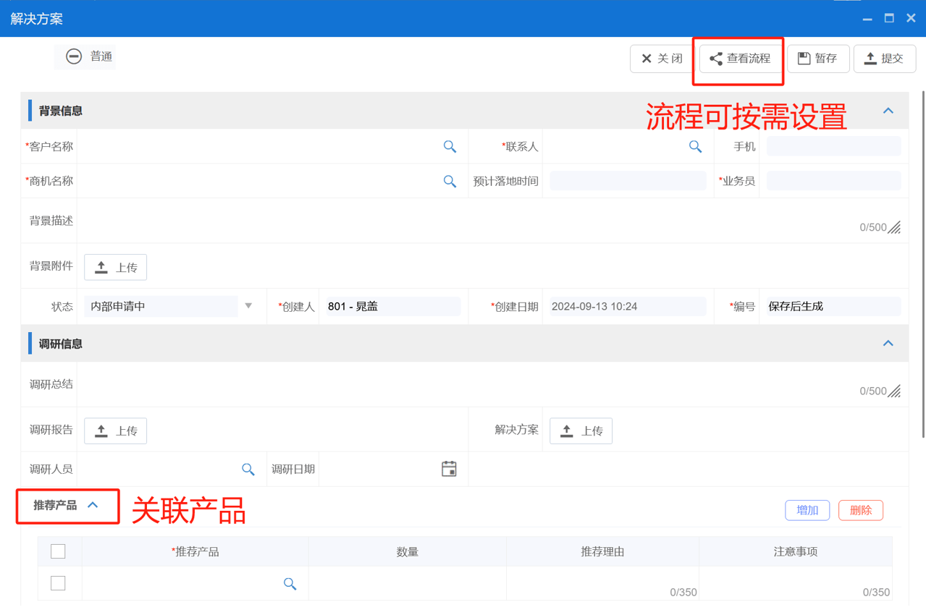Open the 调研日期 calendar picker icon
Viewport: 926px width, 615px height.
tap(449, 469)
